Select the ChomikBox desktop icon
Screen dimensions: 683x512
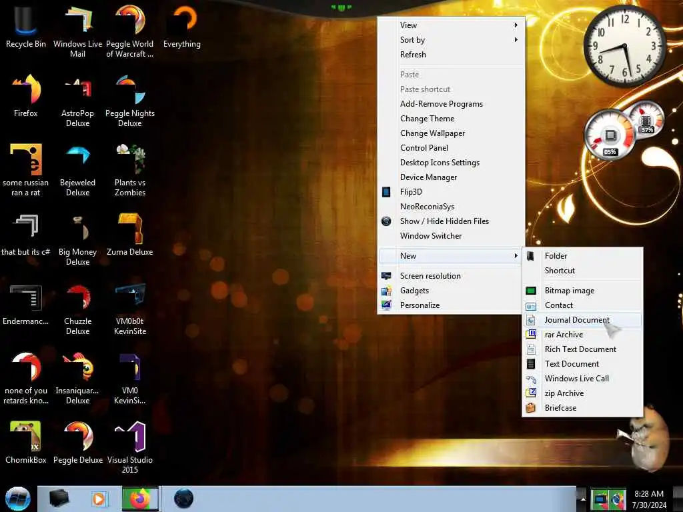[x=26, y=443]
